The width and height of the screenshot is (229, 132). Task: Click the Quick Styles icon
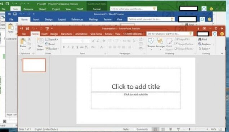(x=169, y=41)
